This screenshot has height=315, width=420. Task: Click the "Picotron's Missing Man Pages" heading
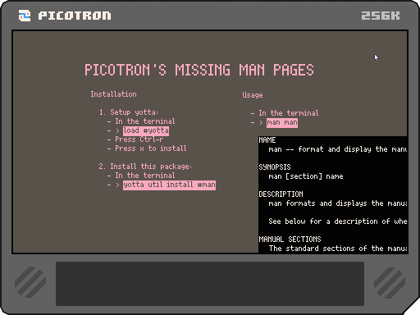click(199, 70)
